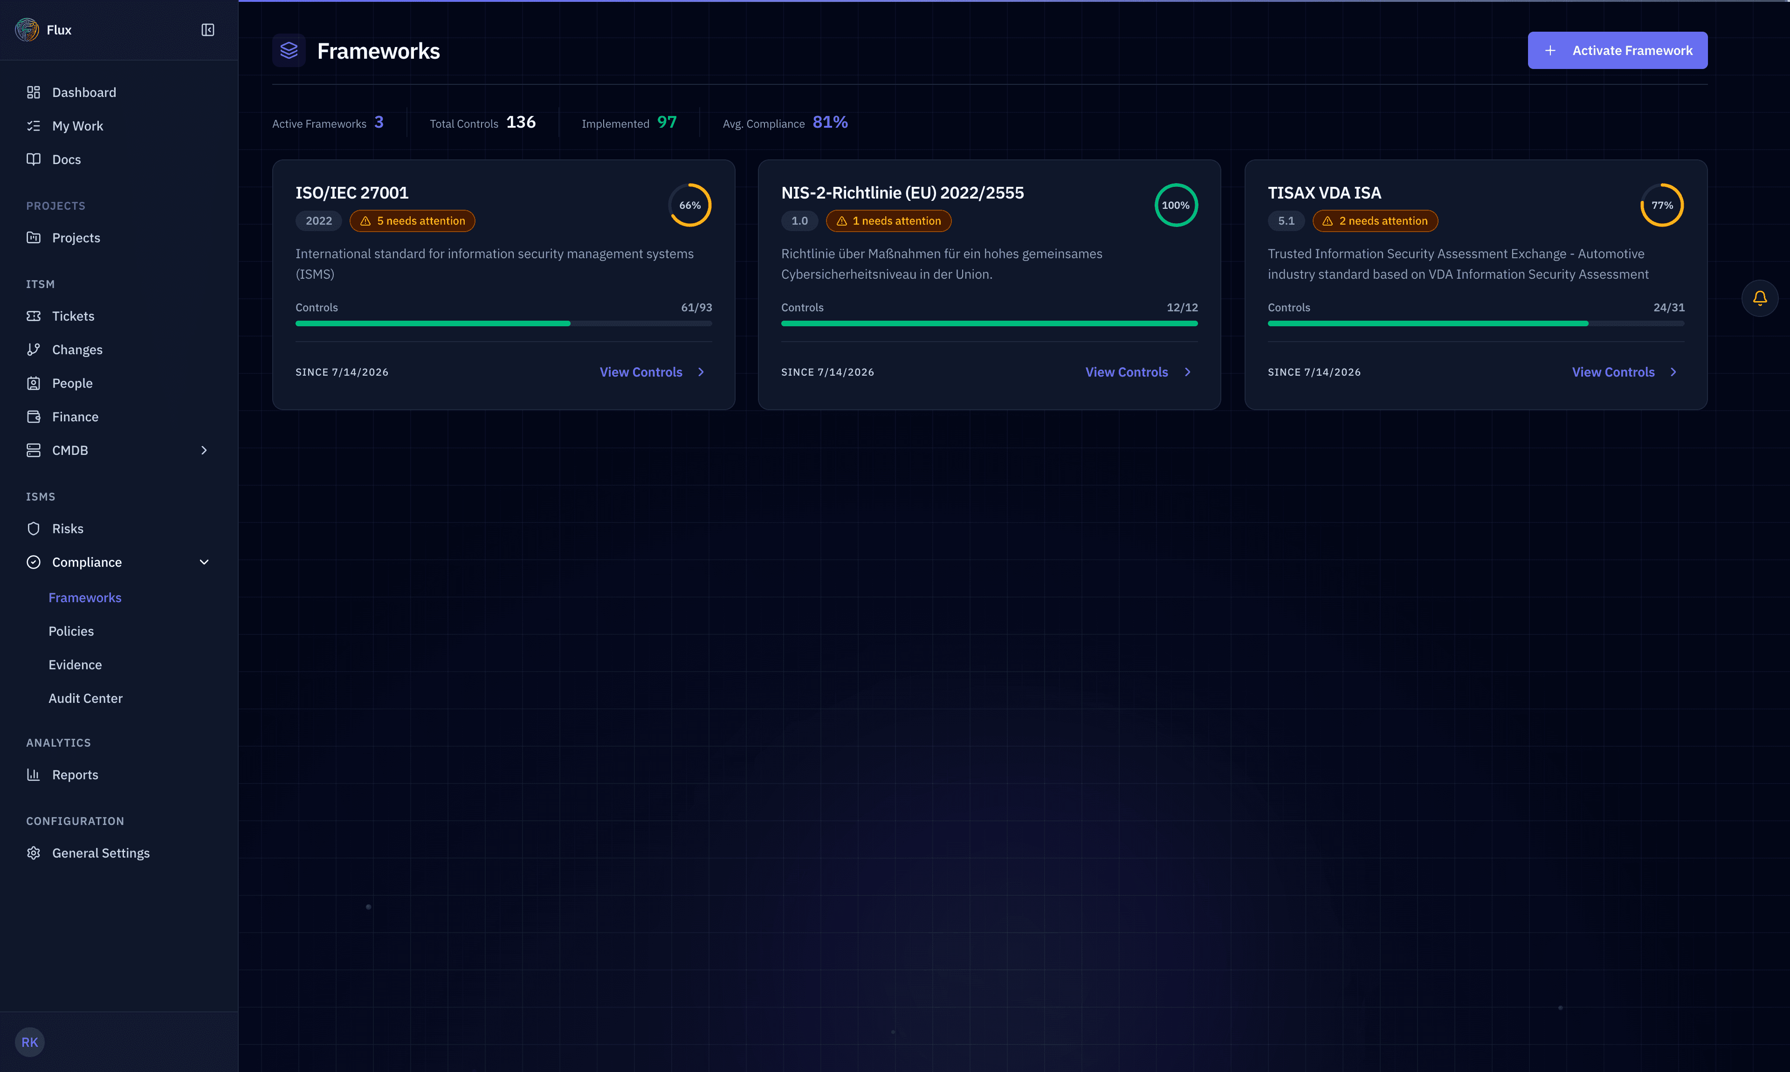Image resolution: width=1790 pixels, height=1072 pixels.
Task: Open My Work page
Action: coord(119,126)
